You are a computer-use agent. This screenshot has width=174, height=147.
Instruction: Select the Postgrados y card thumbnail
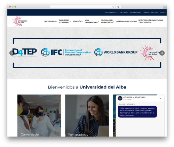87,115
